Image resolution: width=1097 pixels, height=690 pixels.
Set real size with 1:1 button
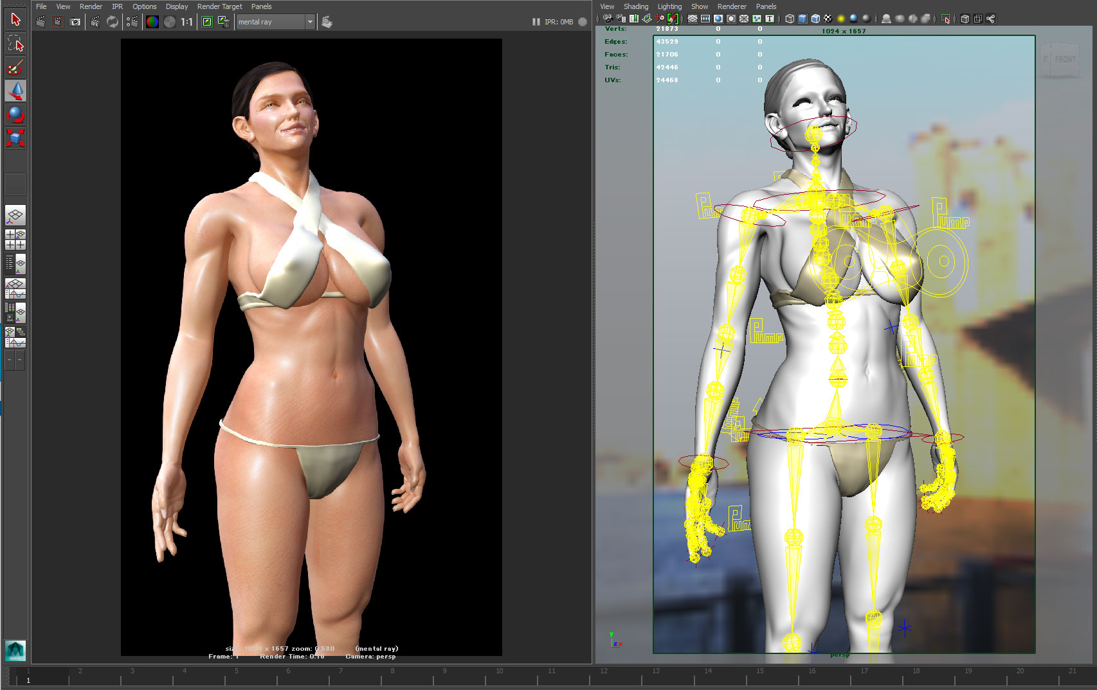[x=186, y=22]
